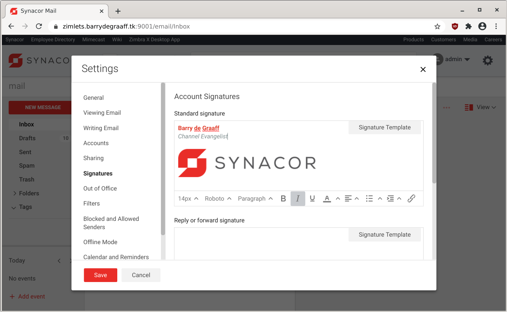The image size is (507, 312).
Task: Bookmark this page with star icon
Action: (x=437, y=26)
